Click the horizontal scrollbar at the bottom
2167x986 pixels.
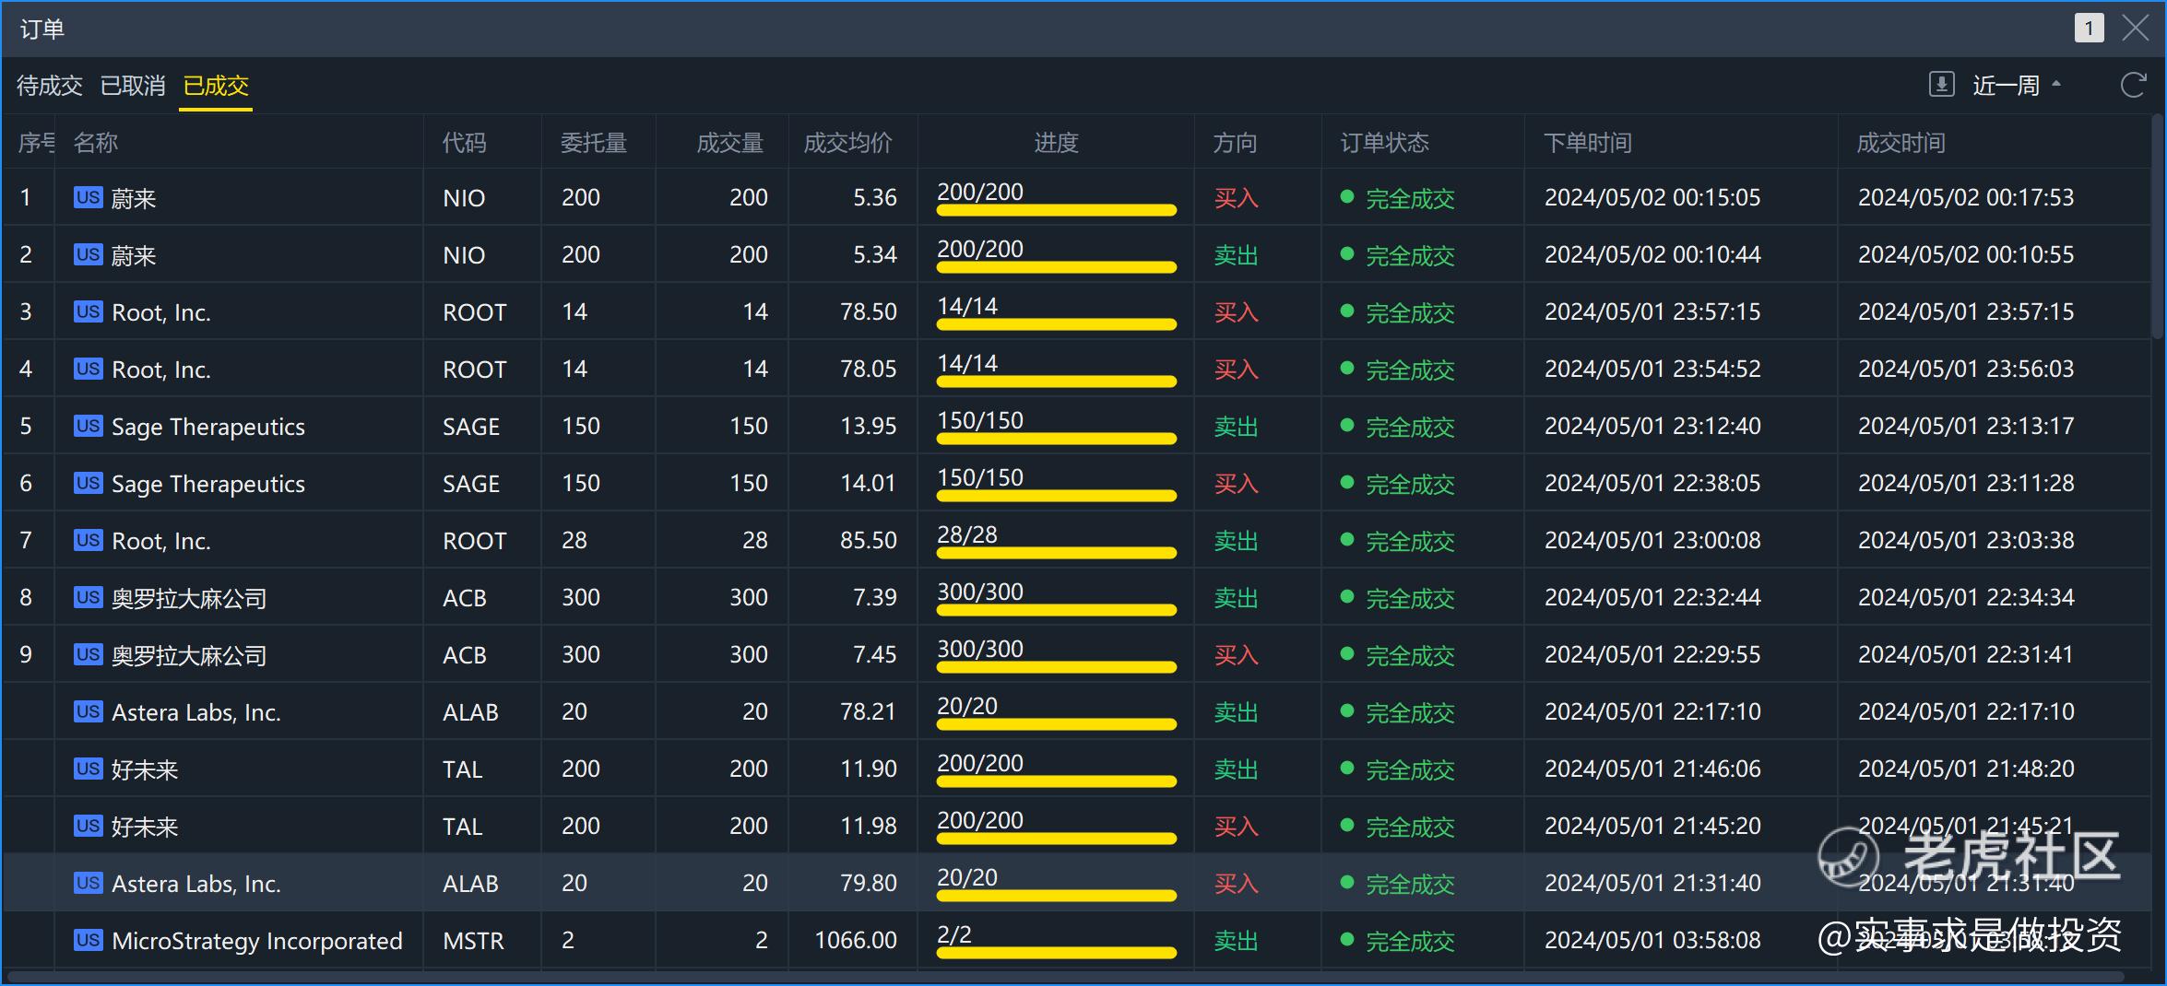click(x=1066, y=976)
